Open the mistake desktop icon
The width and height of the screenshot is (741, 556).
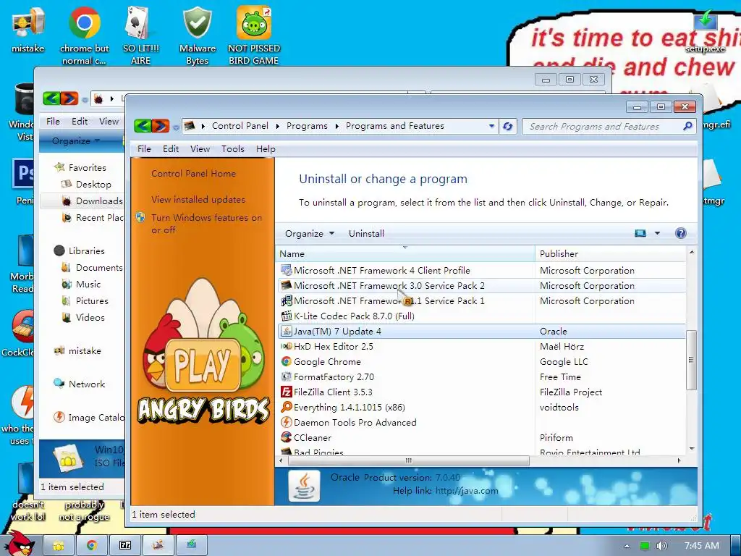point(27,30)
